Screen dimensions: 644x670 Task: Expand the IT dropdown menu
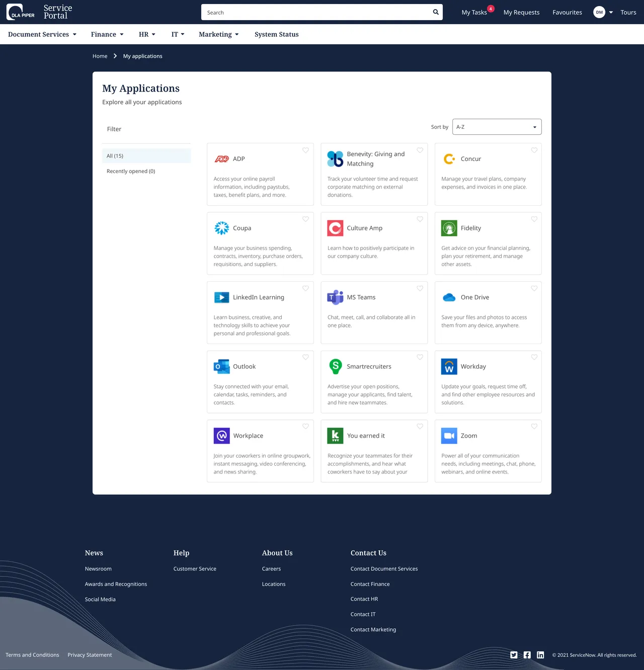(178, 34)
